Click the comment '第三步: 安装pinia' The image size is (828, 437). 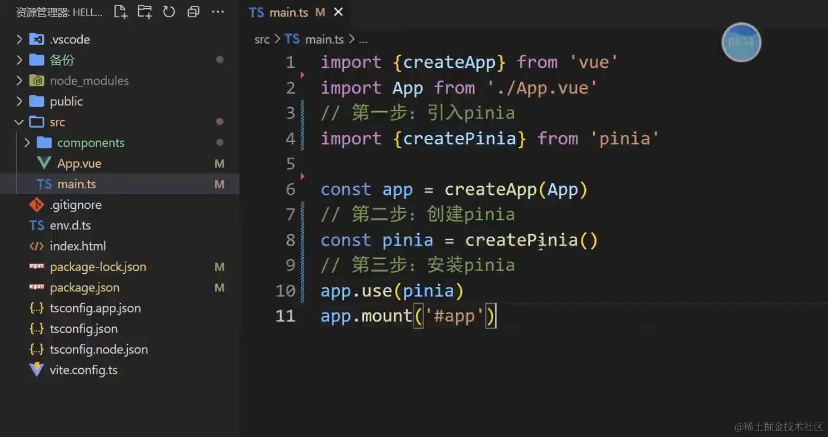[x=433, y=265]
